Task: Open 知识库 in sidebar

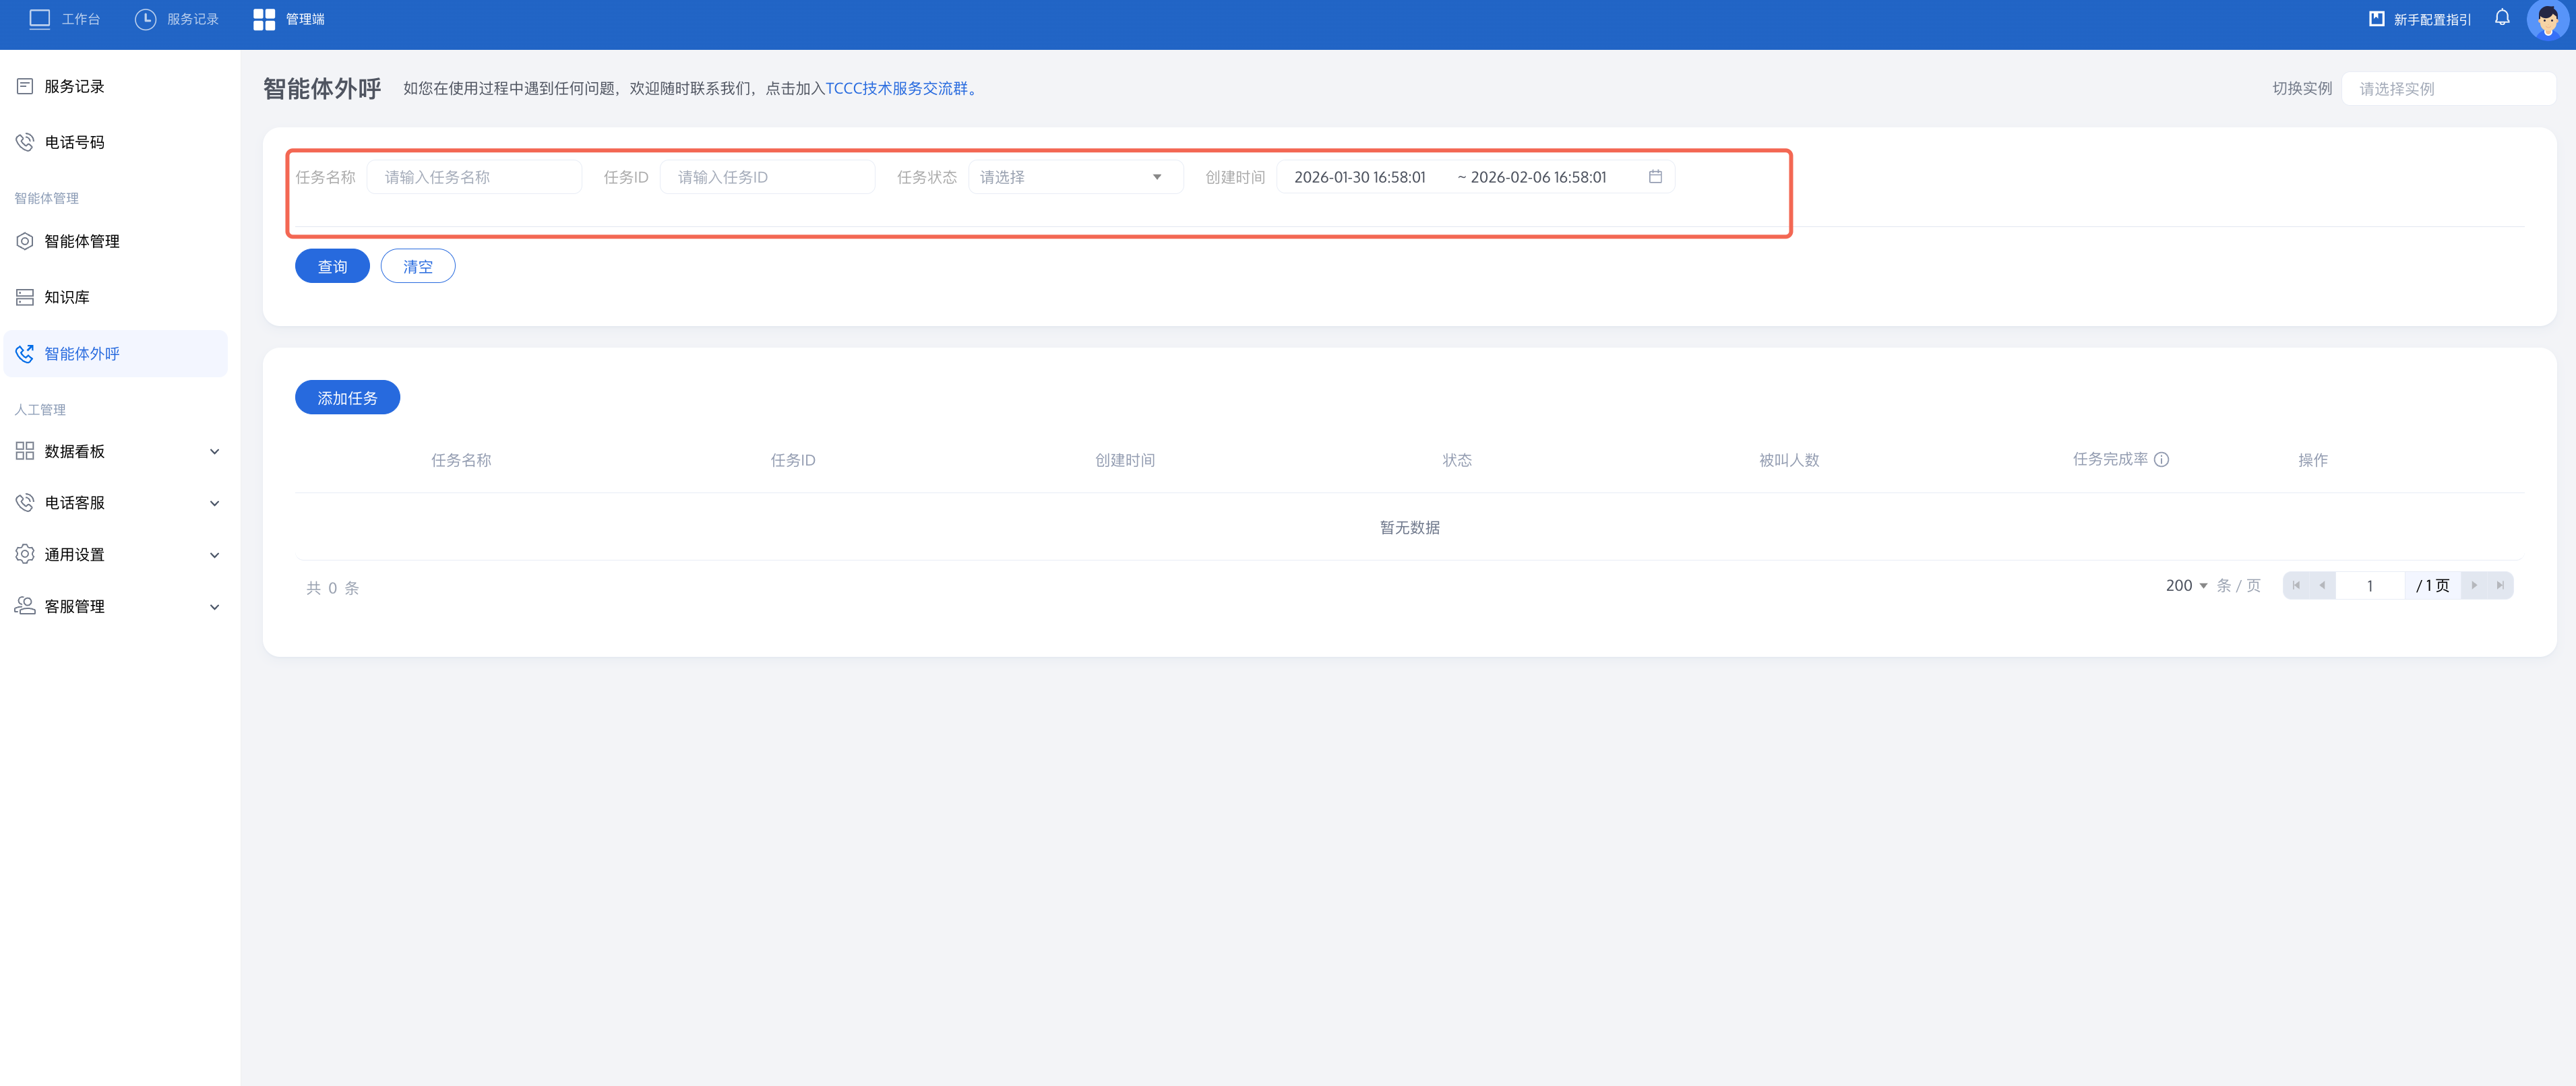Action: click(66, 297)
